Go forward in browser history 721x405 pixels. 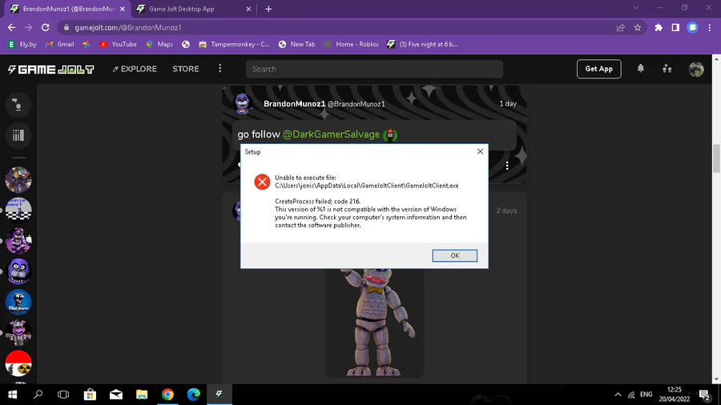pos(29,27)
